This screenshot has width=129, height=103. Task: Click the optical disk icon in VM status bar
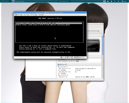pos(63,57)
